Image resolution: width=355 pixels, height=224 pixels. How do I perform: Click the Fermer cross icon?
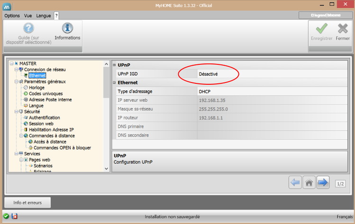click(x=343, y=28)
